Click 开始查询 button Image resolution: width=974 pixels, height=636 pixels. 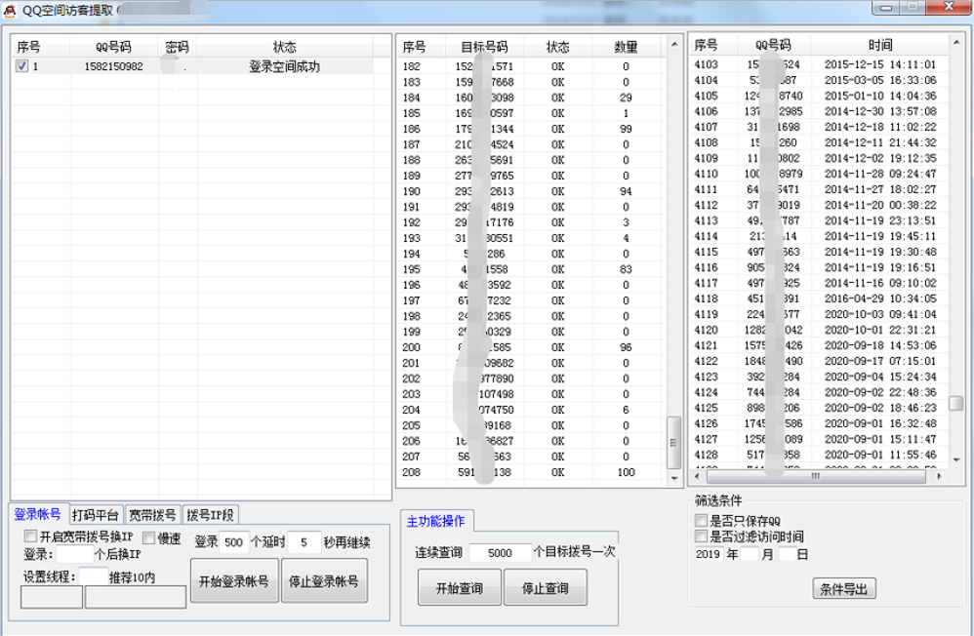459,588
